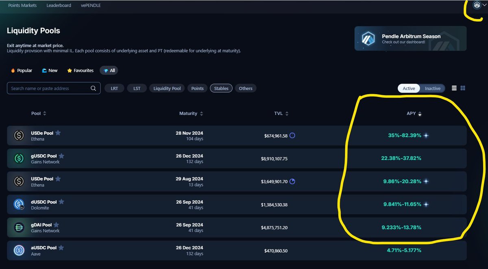This screenshot has height=269, width=488.
Task: Click the Dolomite protocol label
Action: tap(40, 208)
